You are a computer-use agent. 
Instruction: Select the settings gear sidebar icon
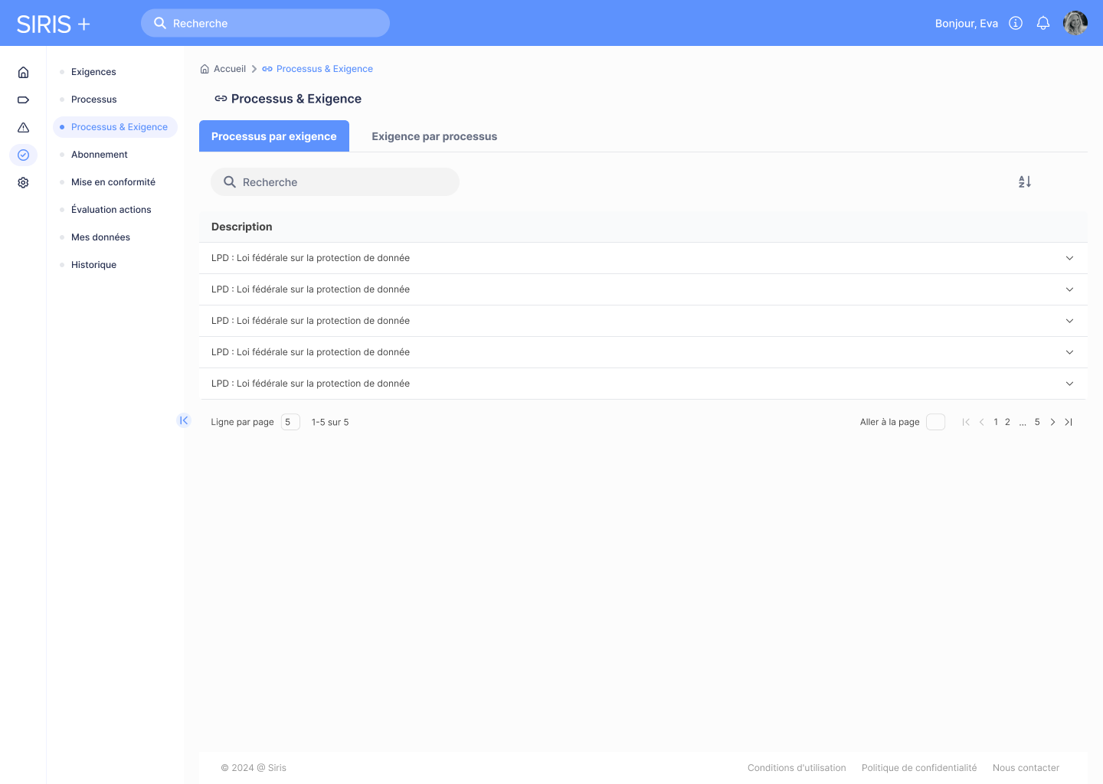point(23,182)
